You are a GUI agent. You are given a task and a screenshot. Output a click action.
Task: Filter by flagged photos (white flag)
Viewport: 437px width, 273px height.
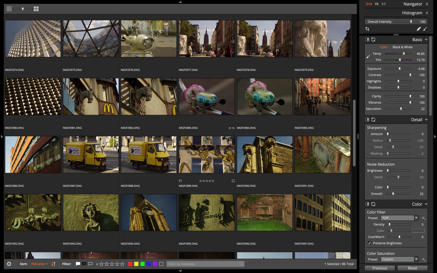(x=78, y=264)
